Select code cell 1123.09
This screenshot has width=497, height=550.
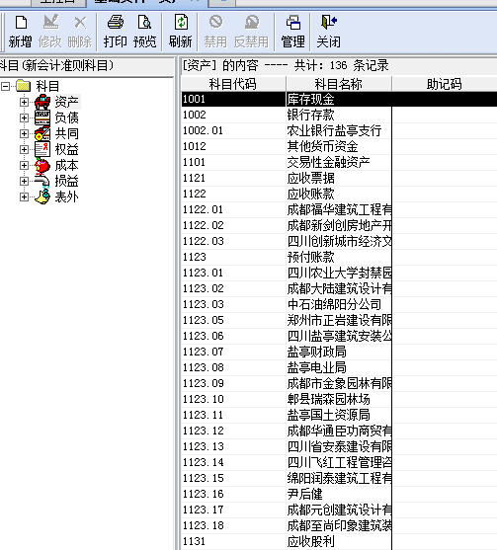[233, 383]
